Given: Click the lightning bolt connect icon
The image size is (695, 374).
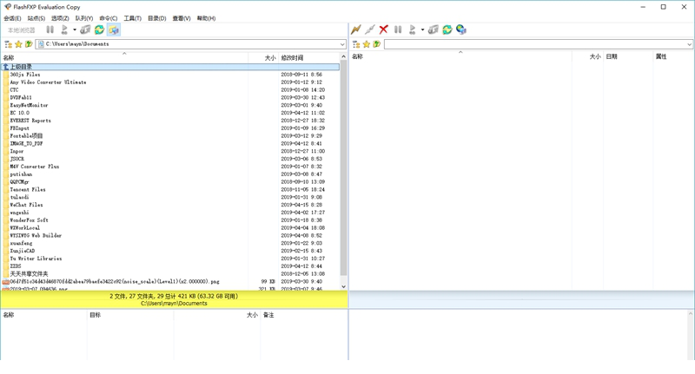Looking at the screenshot, I should click(356, 30).
